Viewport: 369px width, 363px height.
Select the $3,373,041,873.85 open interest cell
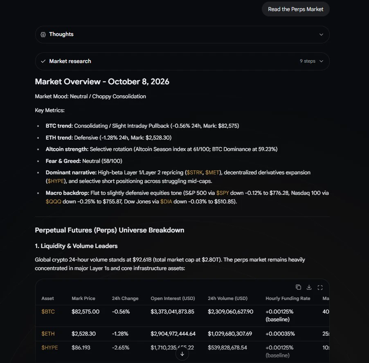(173, 312)
